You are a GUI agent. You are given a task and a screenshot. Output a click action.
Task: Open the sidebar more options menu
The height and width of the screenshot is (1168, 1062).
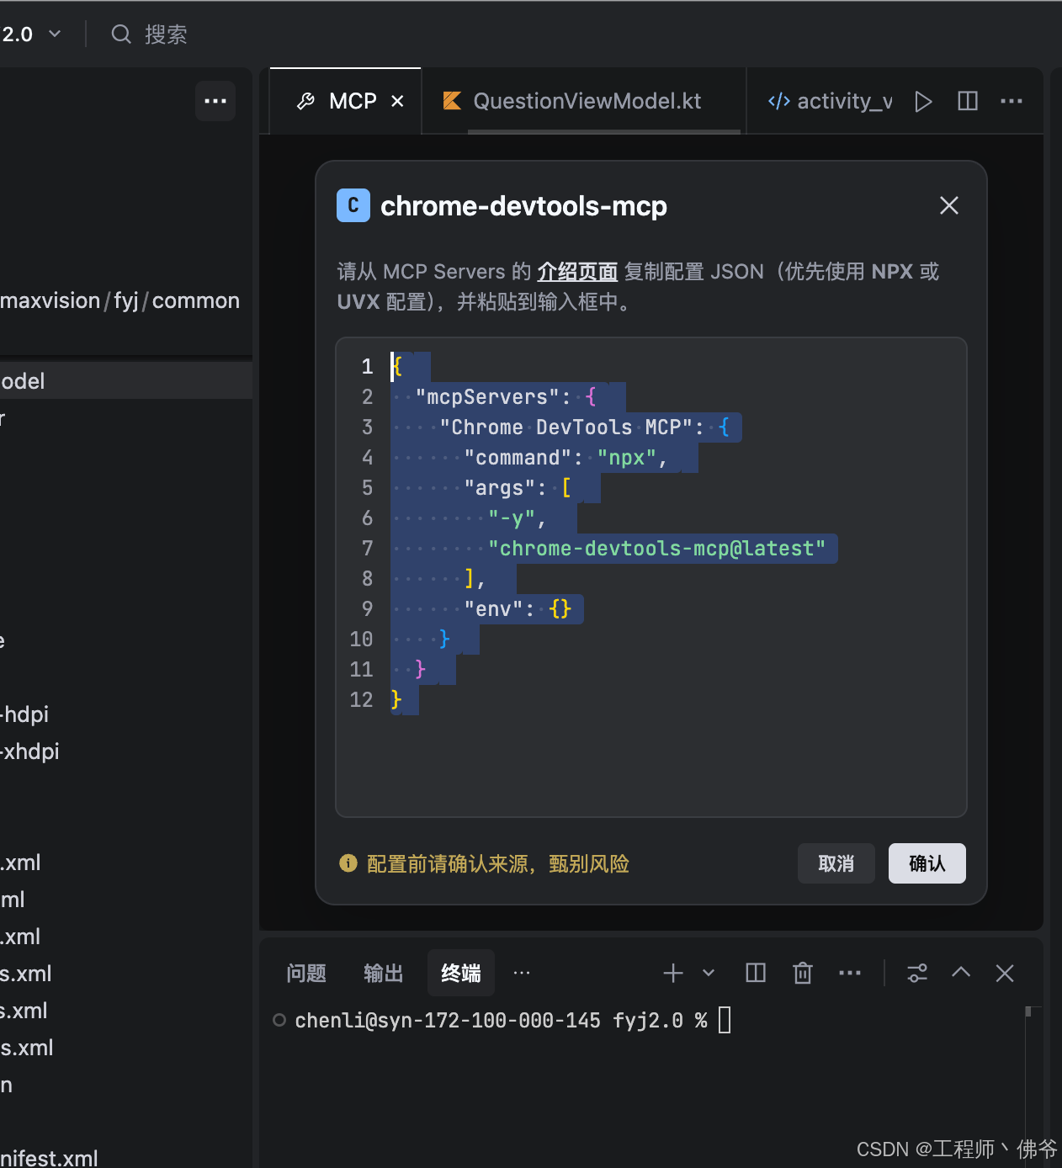215,101
